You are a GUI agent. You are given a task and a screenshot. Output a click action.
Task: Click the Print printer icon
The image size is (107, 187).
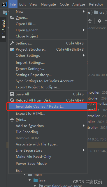coord(12,119)
